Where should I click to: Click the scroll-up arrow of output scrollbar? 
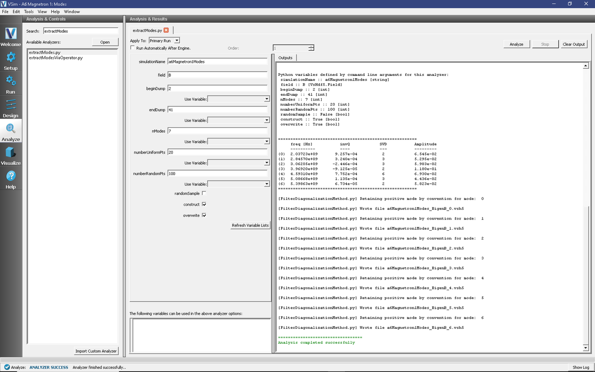(x=586, y=66)
